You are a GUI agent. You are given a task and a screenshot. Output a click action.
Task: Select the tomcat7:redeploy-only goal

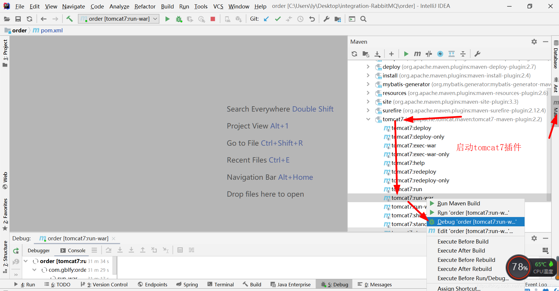[420, 180]
